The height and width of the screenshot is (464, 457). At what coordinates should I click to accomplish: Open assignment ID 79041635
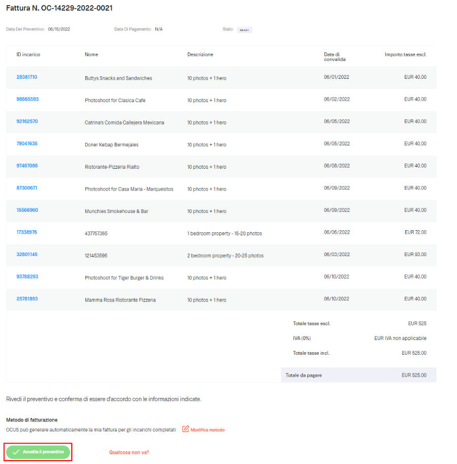click(27, 143)
